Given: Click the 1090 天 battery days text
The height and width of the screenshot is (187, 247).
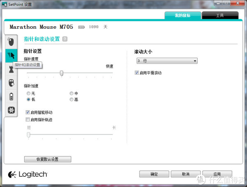Looking at the screenshot, I should [x=98, y=27].
